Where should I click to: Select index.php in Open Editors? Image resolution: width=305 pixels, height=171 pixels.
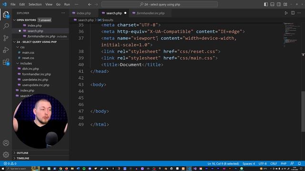34,25
